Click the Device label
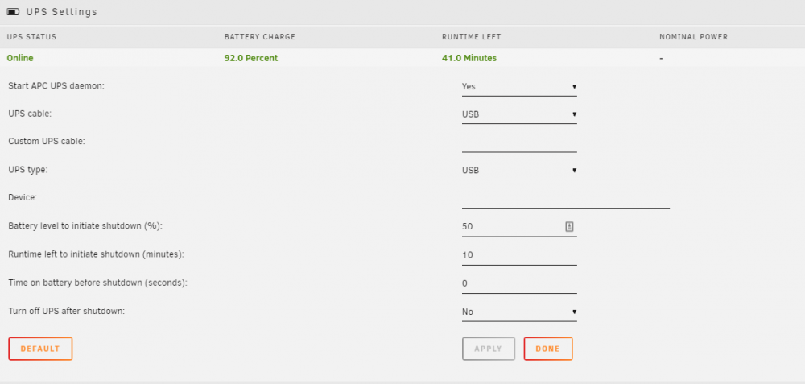 23,197
